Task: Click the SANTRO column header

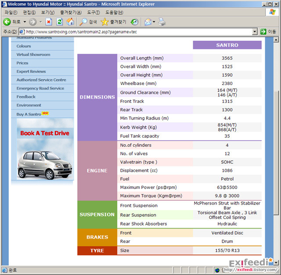Action: tap(227, 45)
